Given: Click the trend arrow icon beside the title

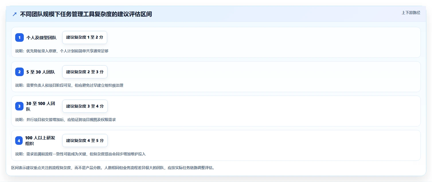Looking at the screenshot, I should [x=15, y=14].
